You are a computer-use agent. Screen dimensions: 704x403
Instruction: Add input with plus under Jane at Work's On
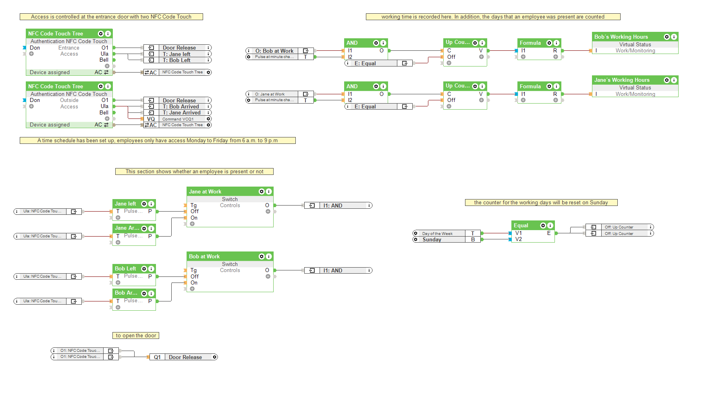(192, 224)
